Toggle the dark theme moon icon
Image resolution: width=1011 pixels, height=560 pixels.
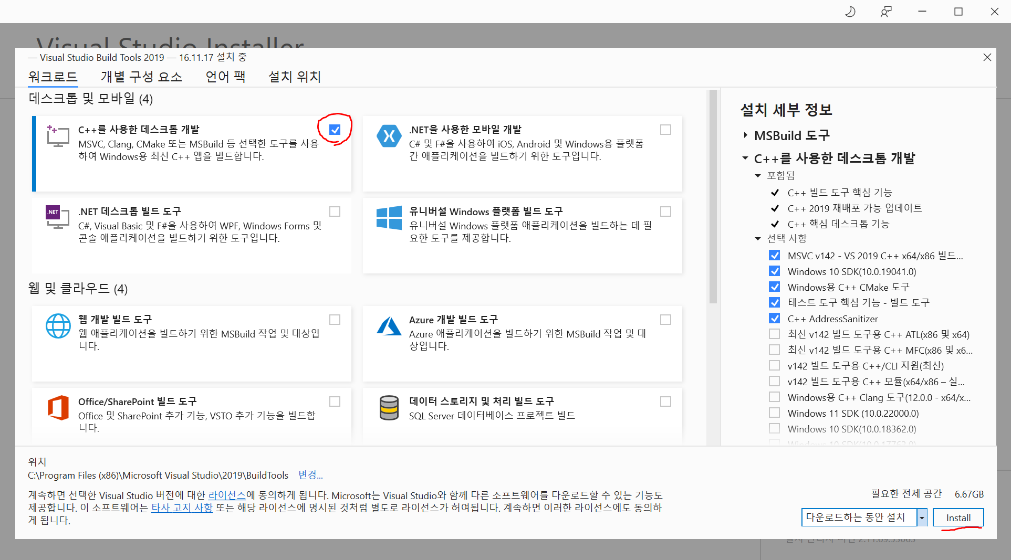click(850, 12)
